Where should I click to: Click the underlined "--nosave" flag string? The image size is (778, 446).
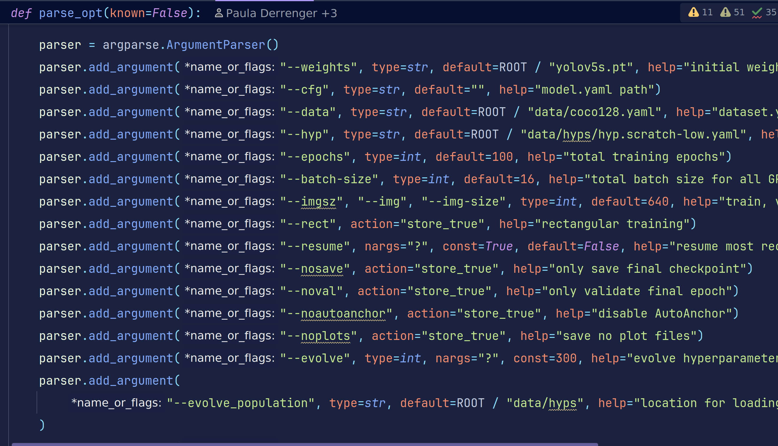[322, 269]
